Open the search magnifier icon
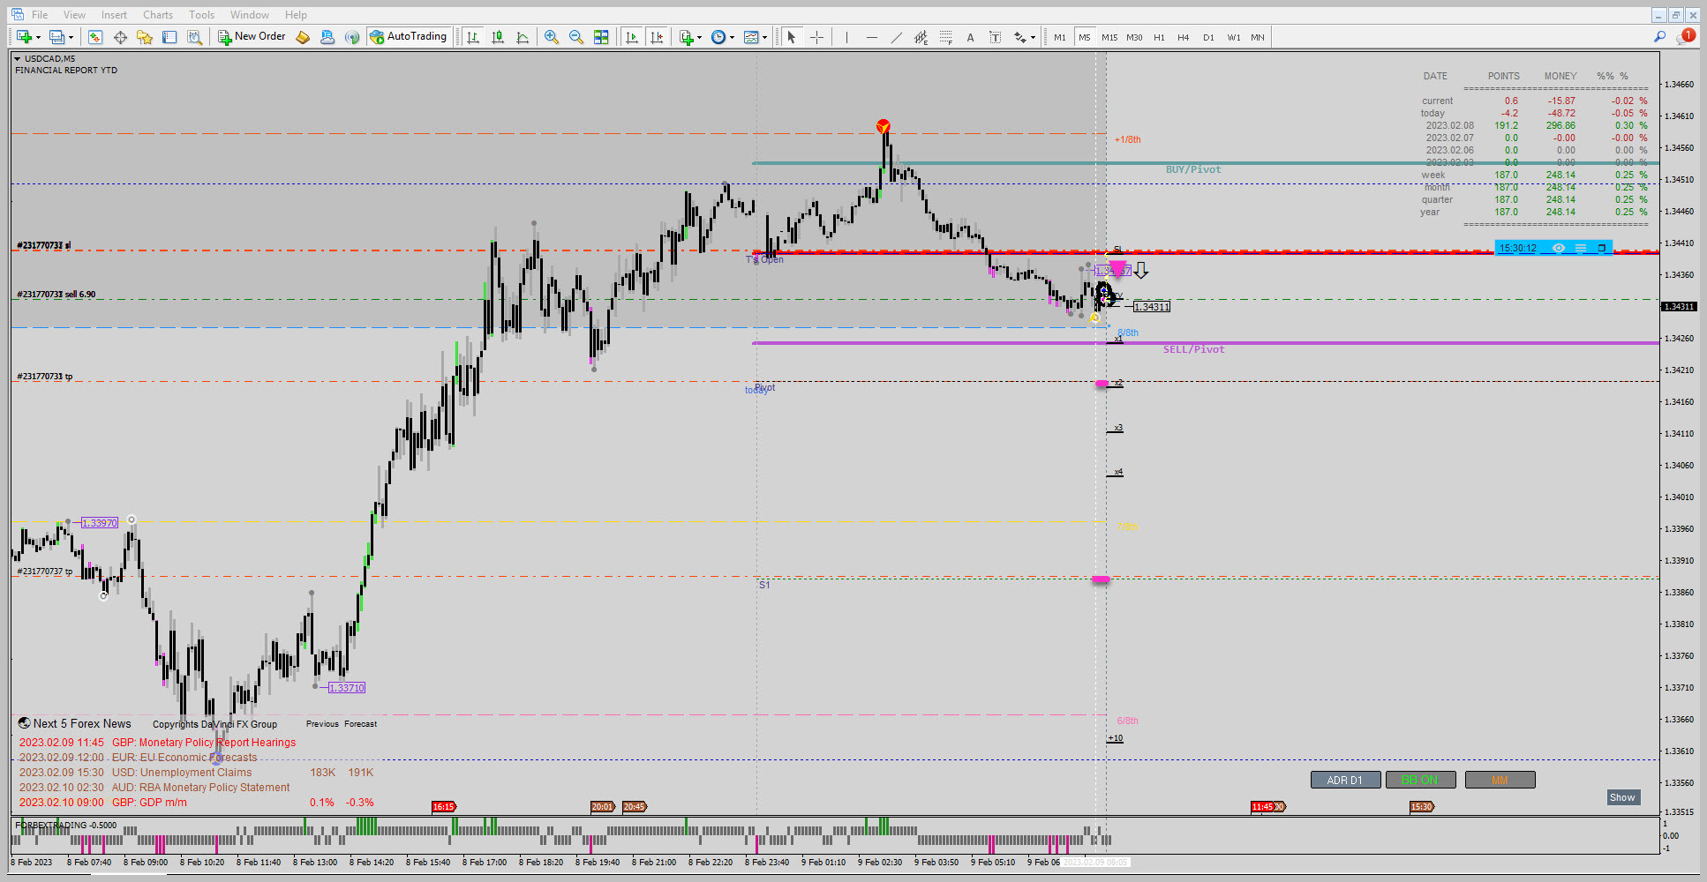The image size is (1707, 882). (x=1659, y=37)
